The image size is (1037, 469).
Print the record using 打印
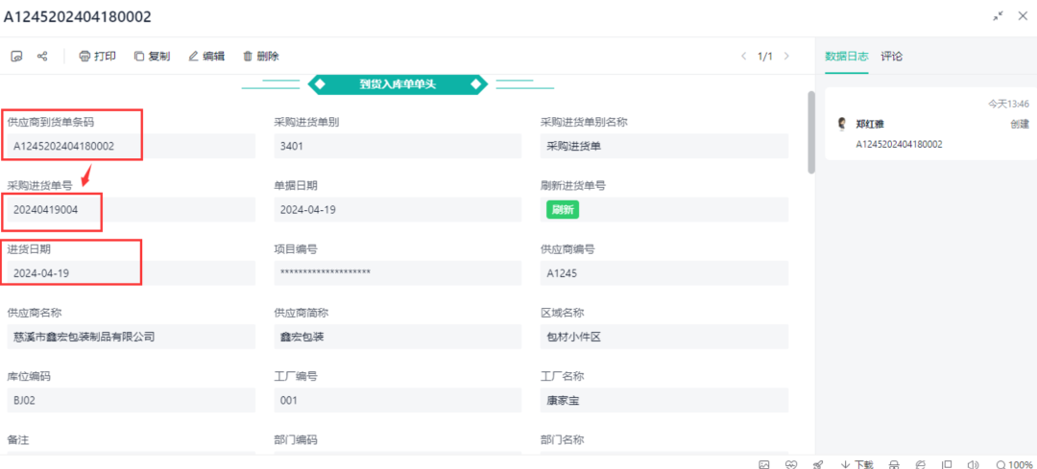point(97,57)
